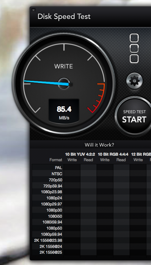This screenshot has height=265, width=151.
Task: Click the Will it Work? heading
Action: [x=99, y=145]
